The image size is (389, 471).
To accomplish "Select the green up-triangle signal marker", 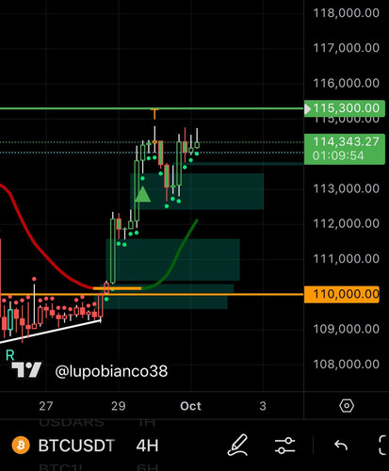I will point(142,194).
